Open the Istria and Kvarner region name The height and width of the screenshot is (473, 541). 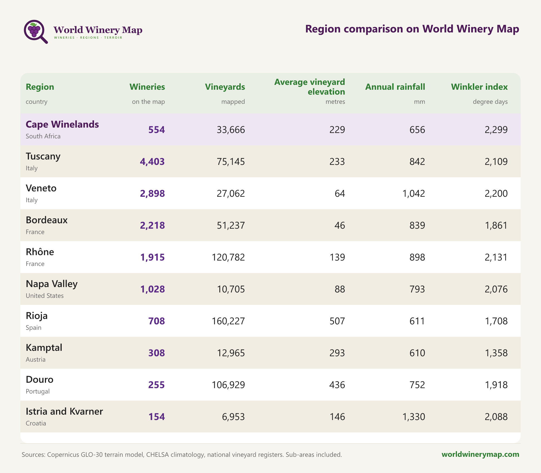pos(64,411)
